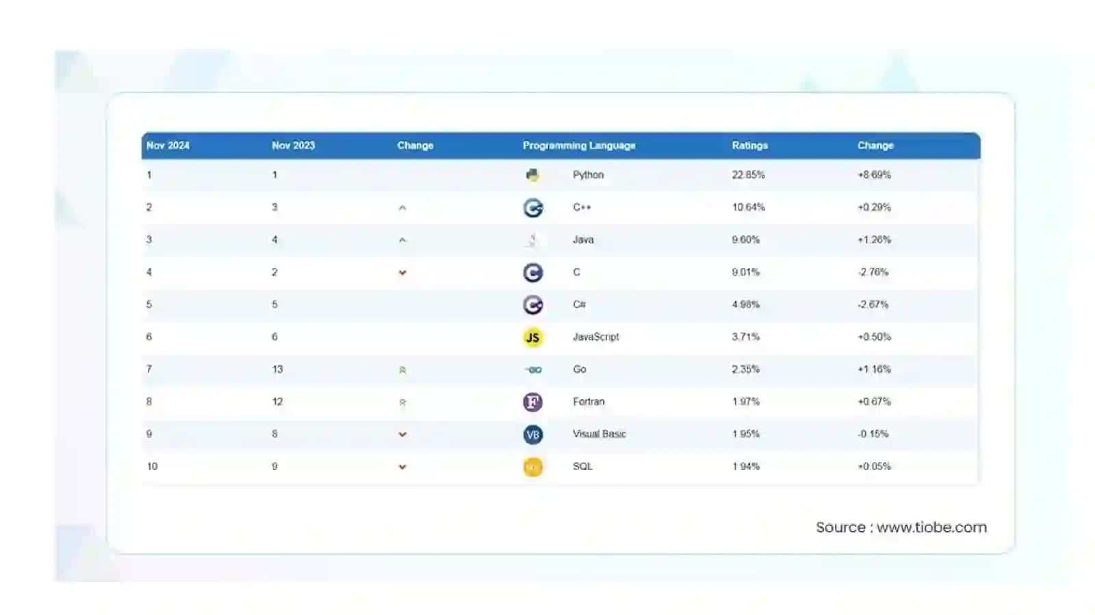Click the purple Fortran F icon
Screen dimensions: 1095x615
(x=533, y=402)
